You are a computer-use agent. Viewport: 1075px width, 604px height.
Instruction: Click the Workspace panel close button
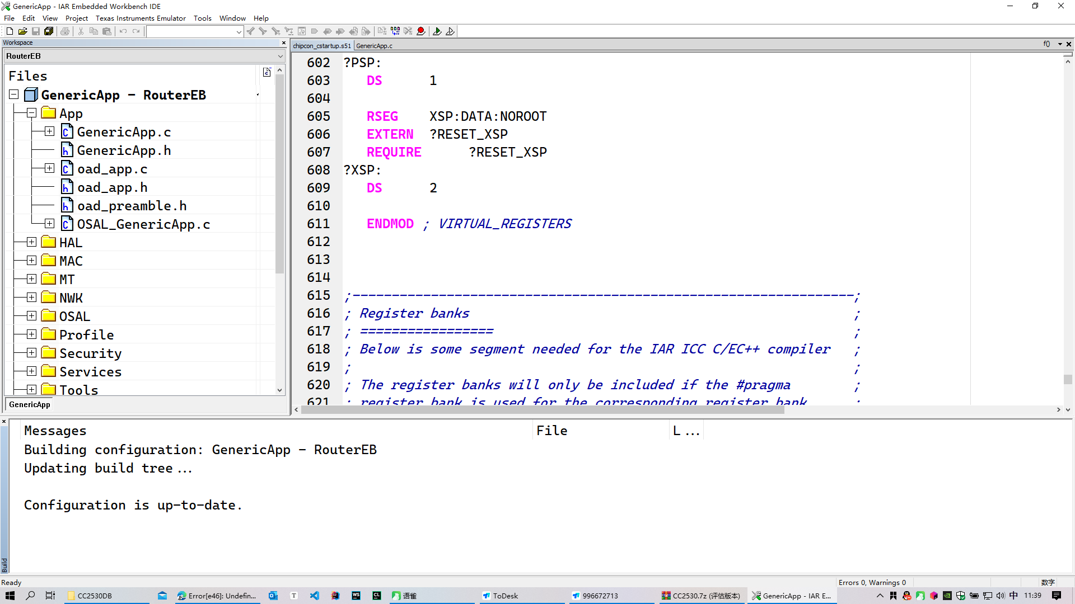pyautogui.click(x=283, y=43)
